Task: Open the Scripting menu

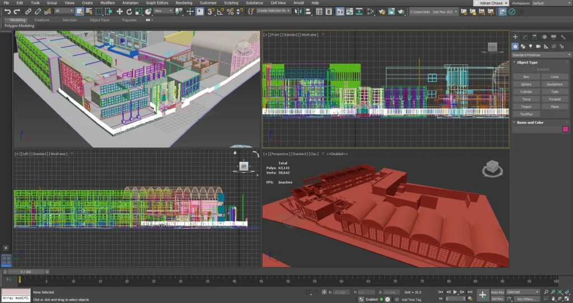Action: 231,3
